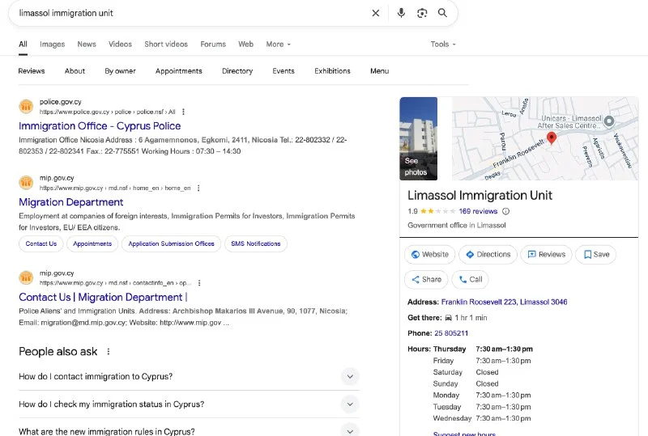Click the info icon next to 169 reviews
Screen dimensions: 648x436
[506, 211]
